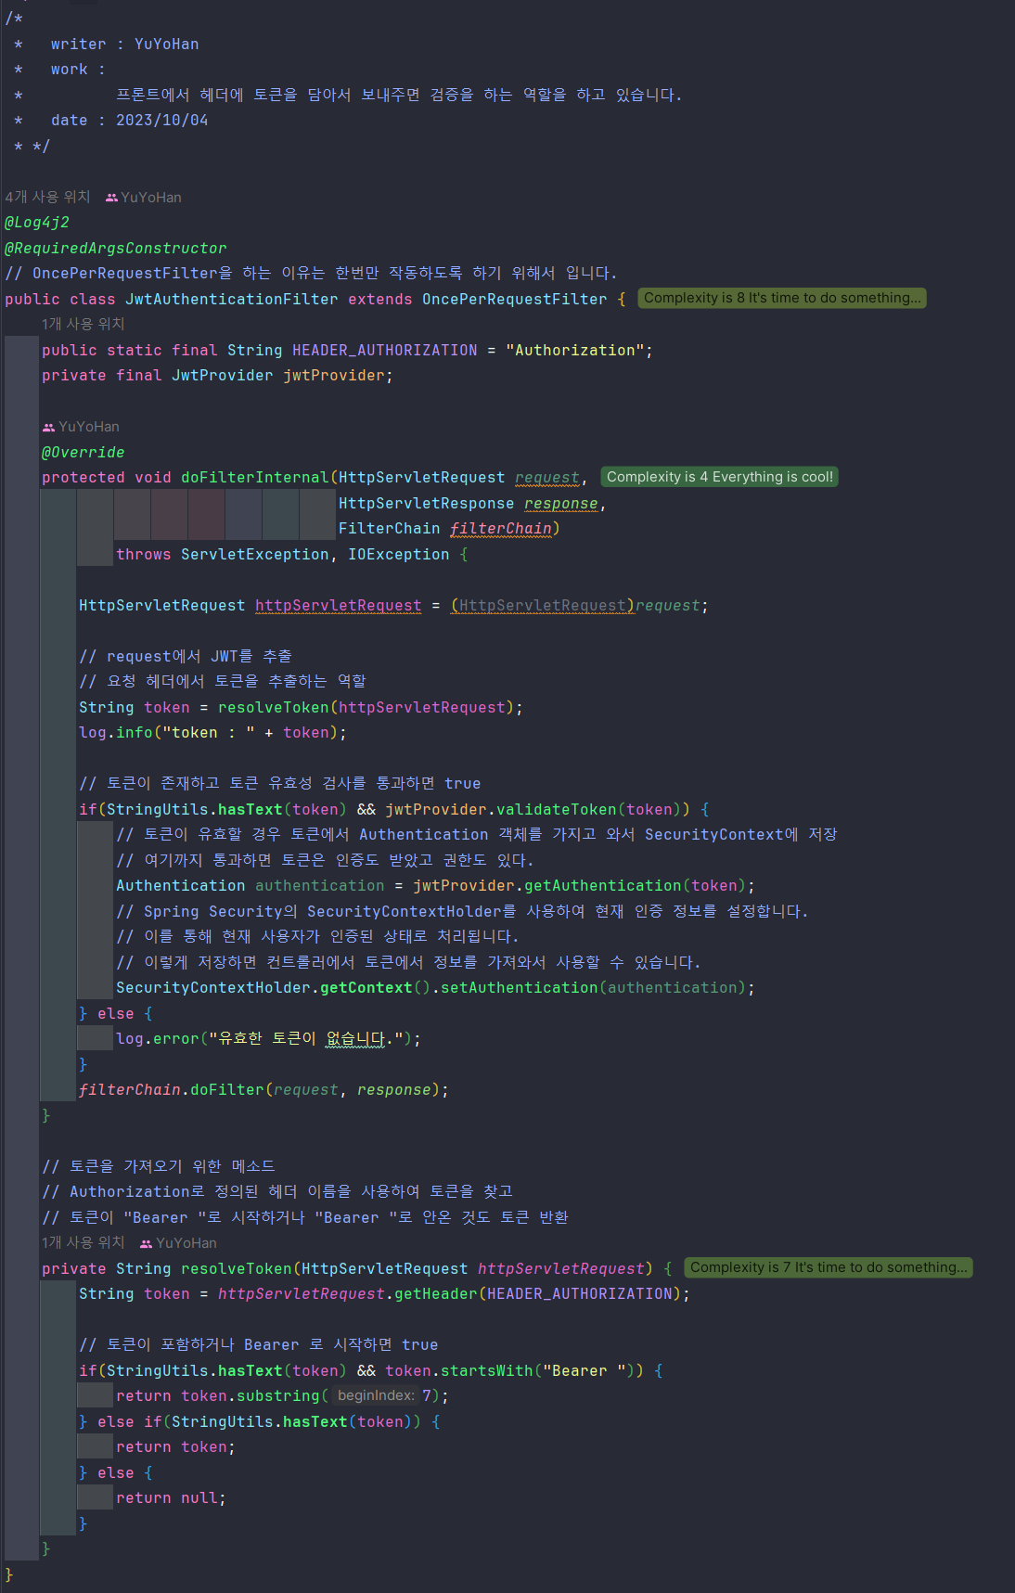Click the 'return token;' statement

tap(176, 1447)
